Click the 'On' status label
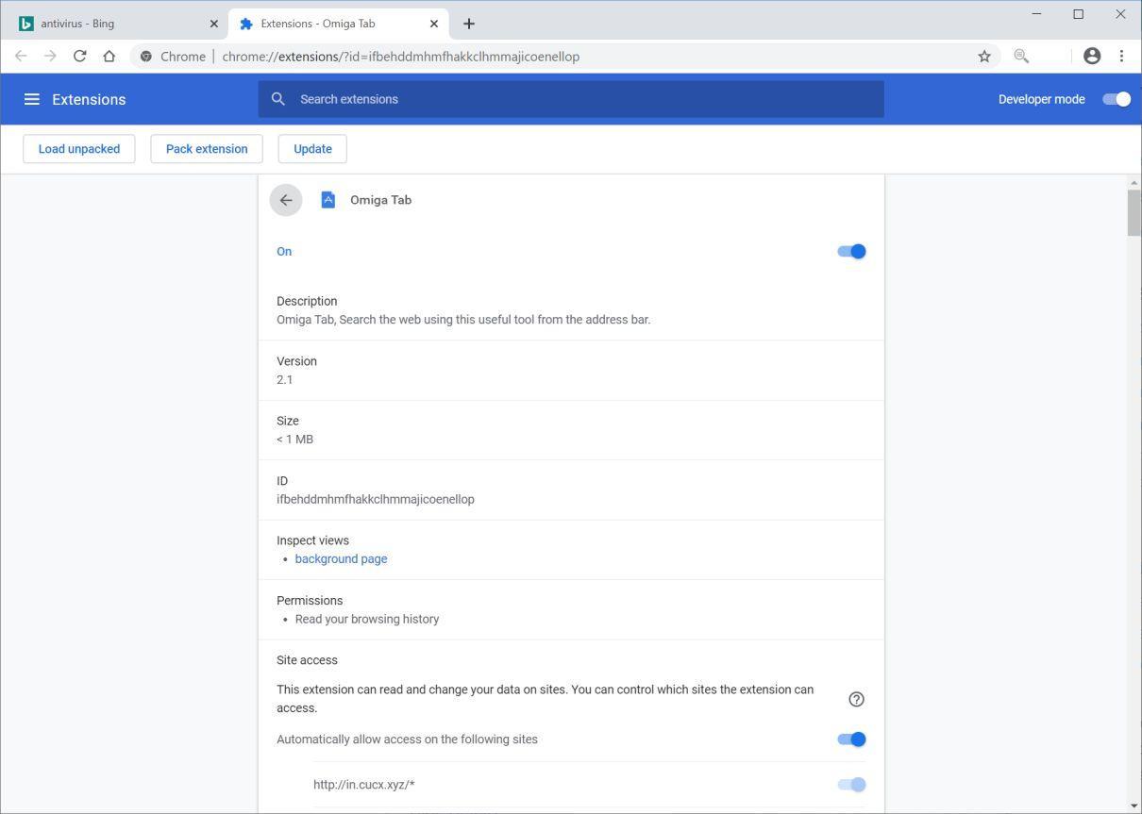 click(284, 252)
